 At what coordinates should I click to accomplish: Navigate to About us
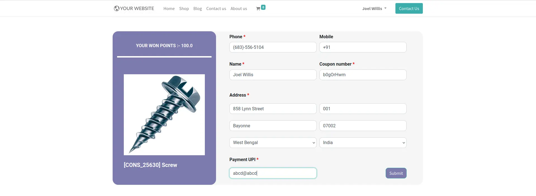coord(239,9)
